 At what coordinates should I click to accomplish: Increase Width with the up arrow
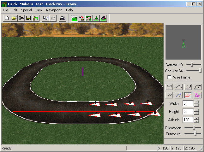click(196, 102)
